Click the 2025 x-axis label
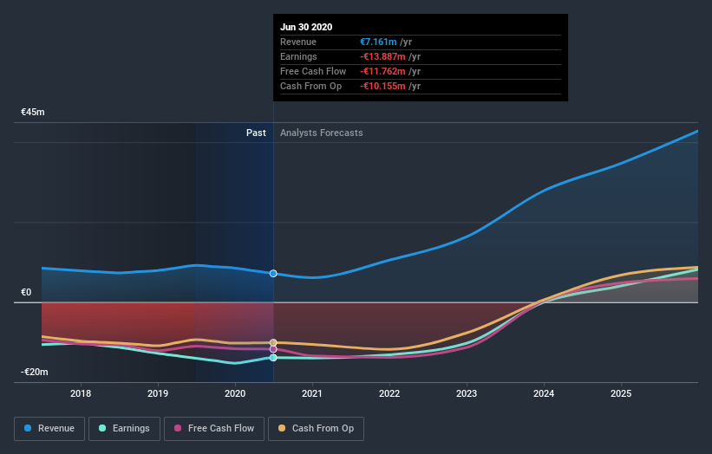 pos(621,393)
